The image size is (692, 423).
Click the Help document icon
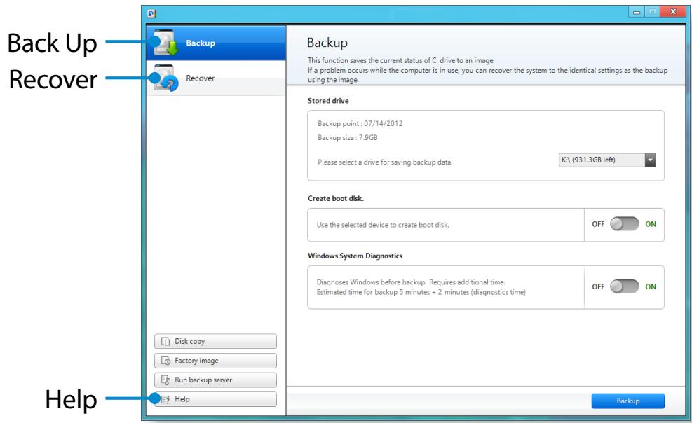165,399
